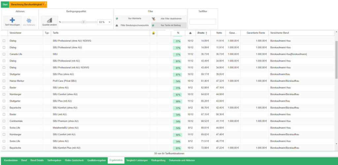Click the weight icon column header
Screen dimensions: 338x165
pyautogui.click(x=190, y=33)
